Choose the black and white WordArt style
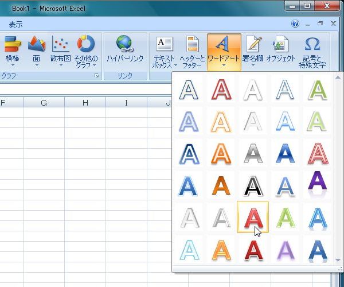This screenshot has width=344, height=287. tap(253, 185)
